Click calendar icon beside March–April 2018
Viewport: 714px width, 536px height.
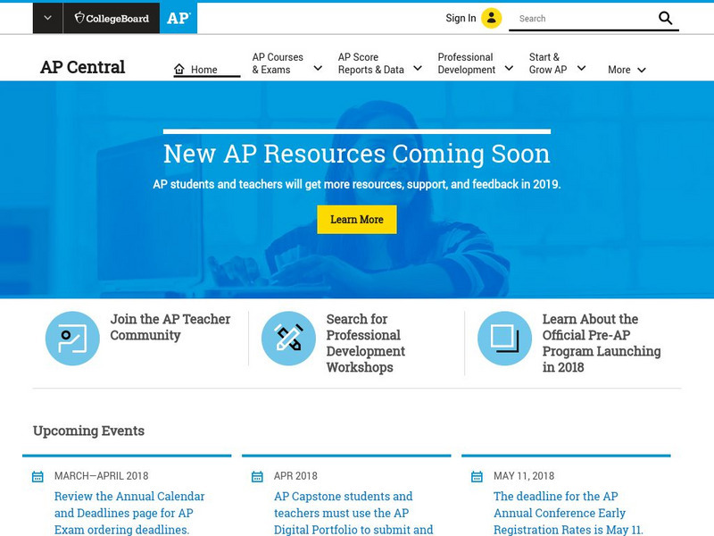[x=37, y=477]
